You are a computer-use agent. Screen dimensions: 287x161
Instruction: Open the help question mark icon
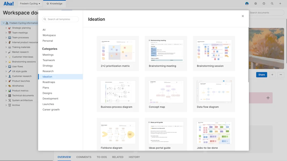coord(264,3)
